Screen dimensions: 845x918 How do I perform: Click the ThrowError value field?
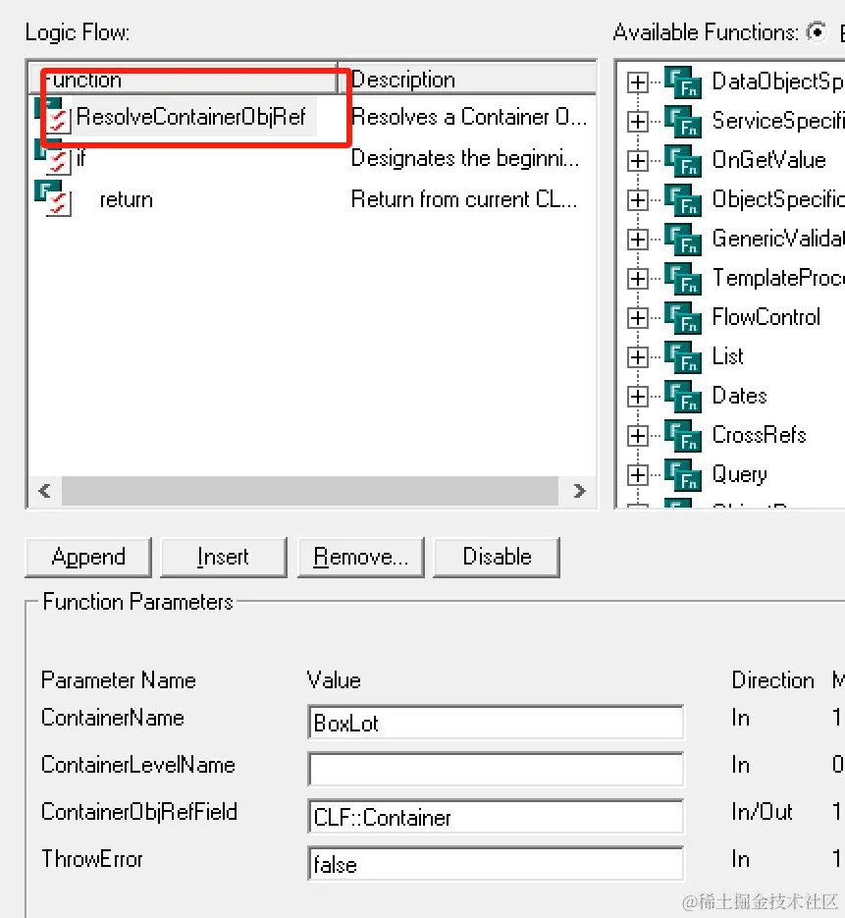coord(495,864)
